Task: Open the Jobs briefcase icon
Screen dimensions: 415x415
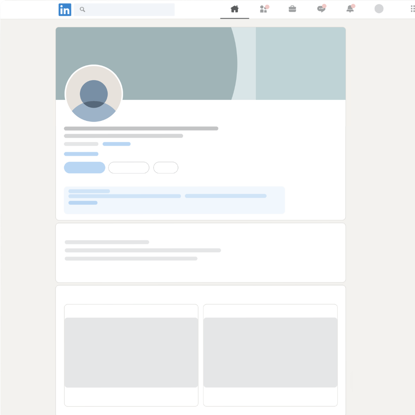Action: (292, 9)
